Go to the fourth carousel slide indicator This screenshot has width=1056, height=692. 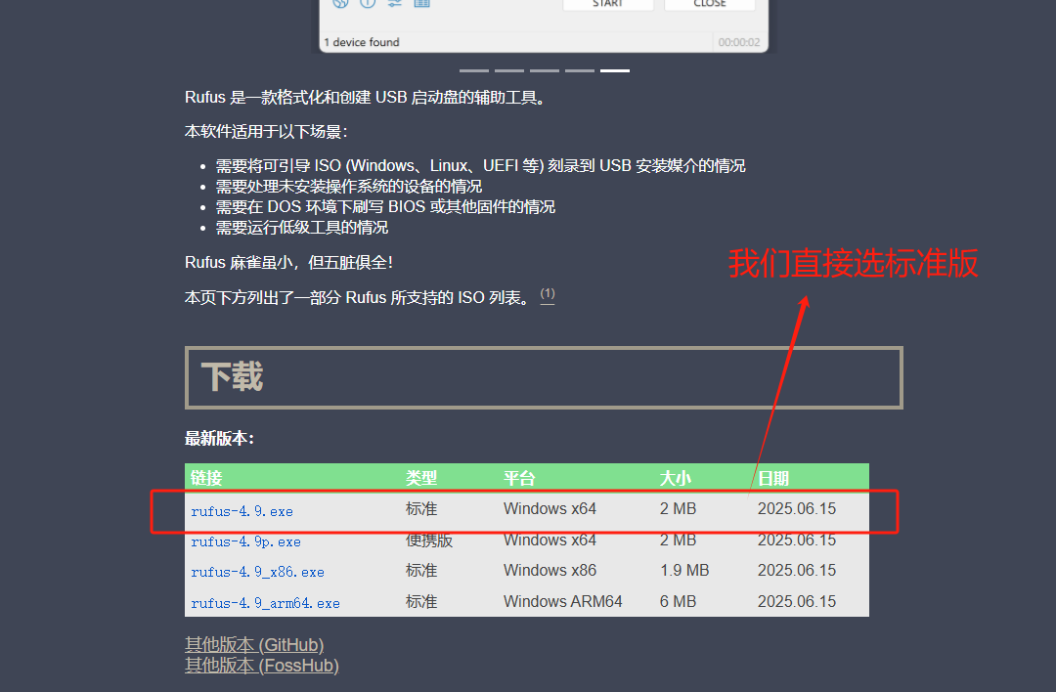tap(579, 70)
